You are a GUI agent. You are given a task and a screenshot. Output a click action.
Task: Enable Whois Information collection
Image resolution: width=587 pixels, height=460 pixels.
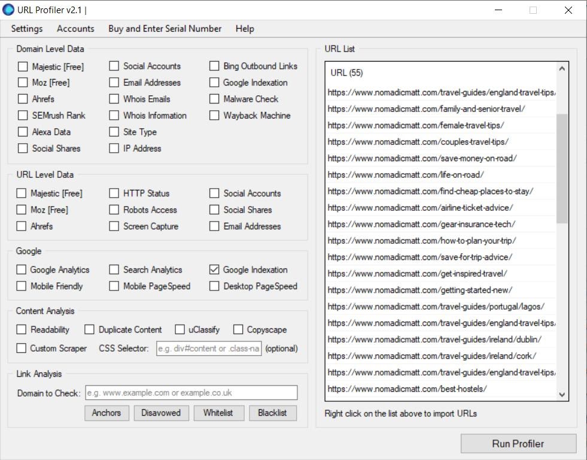[114, 116]
